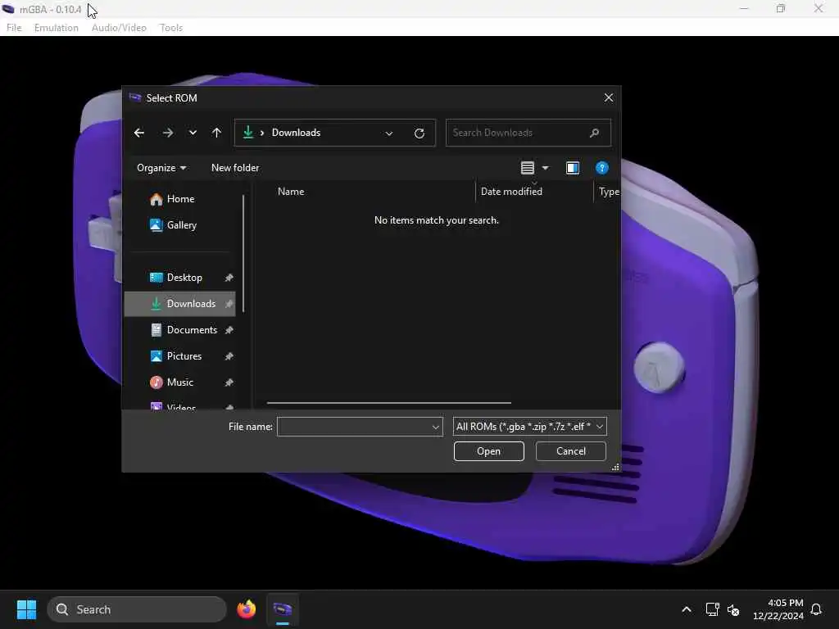
Task: Go forward with the right arrow button
Action: click(x=167, y=133)
